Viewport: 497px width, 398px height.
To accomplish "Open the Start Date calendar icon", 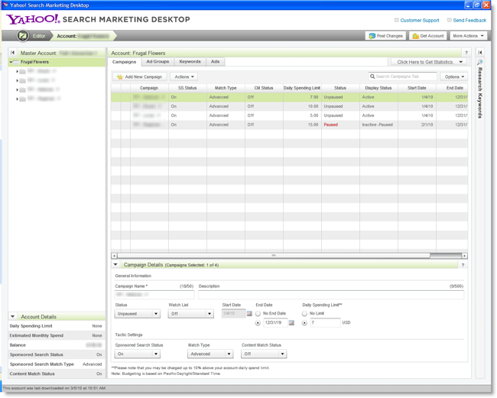I will (x=249, y=314).
